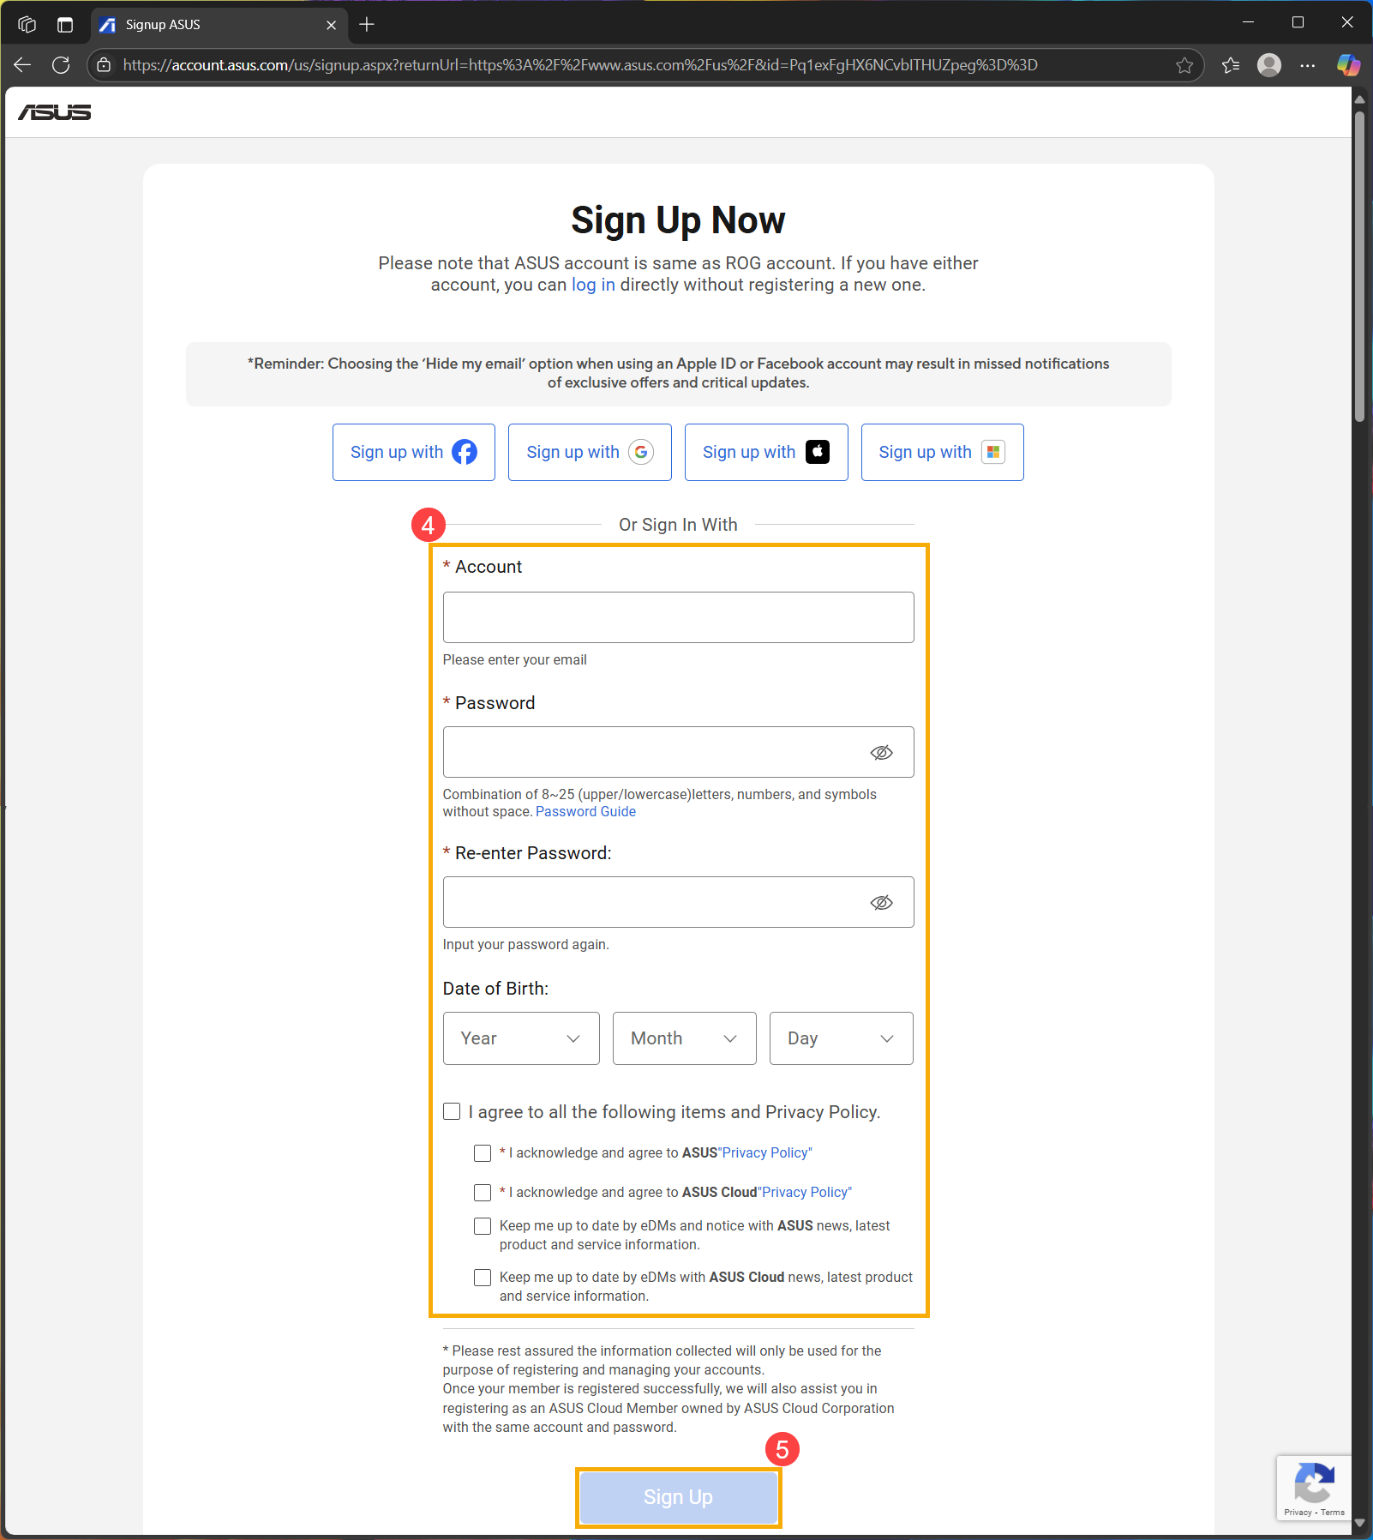This screenshot has width=1373, height=1540.
Task: Click the scroll down arrow of the scrollbar
Action: 1359,1524
